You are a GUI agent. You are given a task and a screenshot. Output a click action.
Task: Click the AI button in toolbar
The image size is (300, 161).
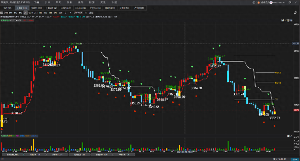pyautogui.click(x=86, y=13)
